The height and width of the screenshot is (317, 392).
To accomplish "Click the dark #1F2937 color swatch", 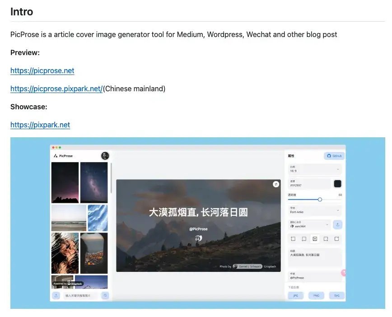I will pos(337,184).
